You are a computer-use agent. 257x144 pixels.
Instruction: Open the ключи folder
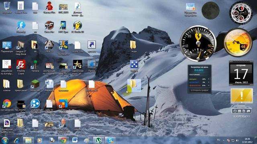(7, 85)
